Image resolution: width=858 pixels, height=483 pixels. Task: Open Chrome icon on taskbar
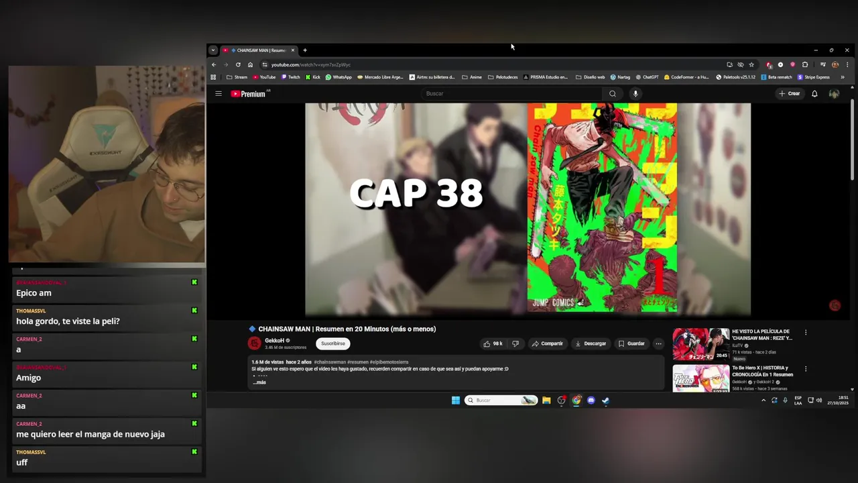pyautogui.click(x=576, y=400)
